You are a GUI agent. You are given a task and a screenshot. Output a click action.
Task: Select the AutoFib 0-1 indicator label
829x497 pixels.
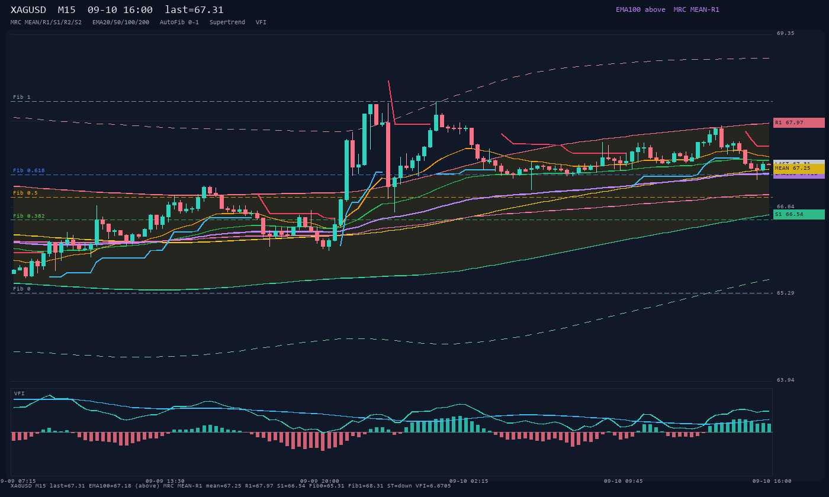[x=179, y=22]
